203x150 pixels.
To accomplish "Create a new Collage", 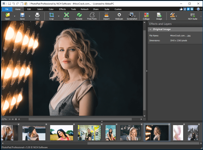I will coord(146,15).
